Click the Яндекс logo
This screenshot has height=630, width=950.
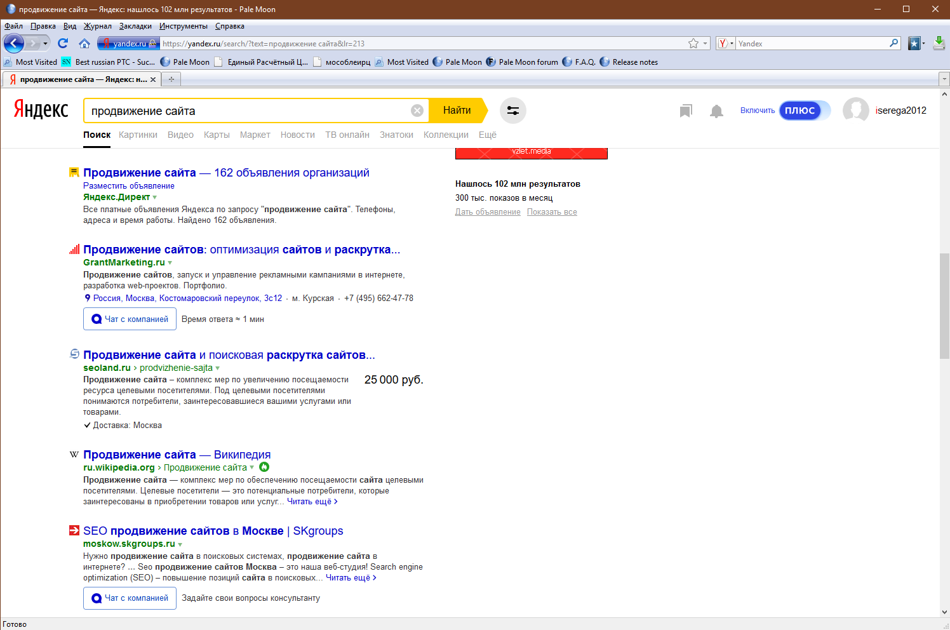tap(41, 109)
